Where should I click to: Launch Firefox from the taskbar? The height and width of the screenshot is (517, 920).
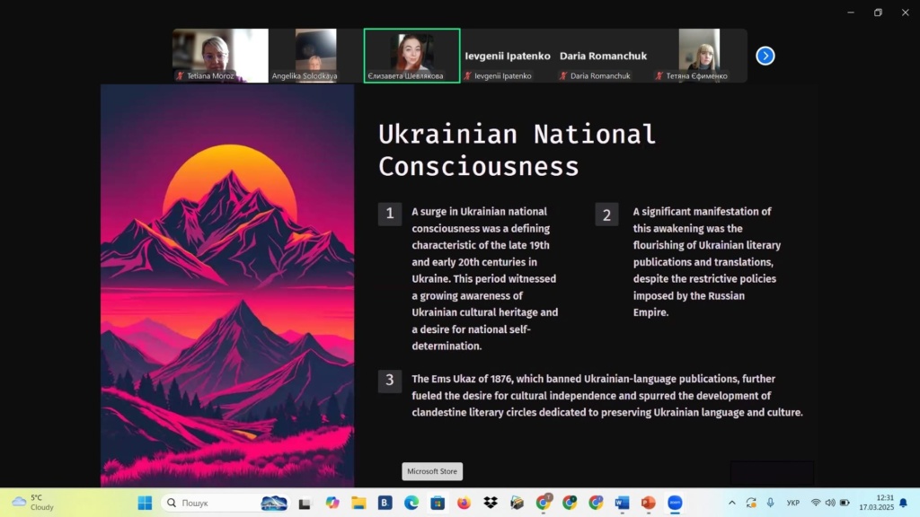[464, 503]
